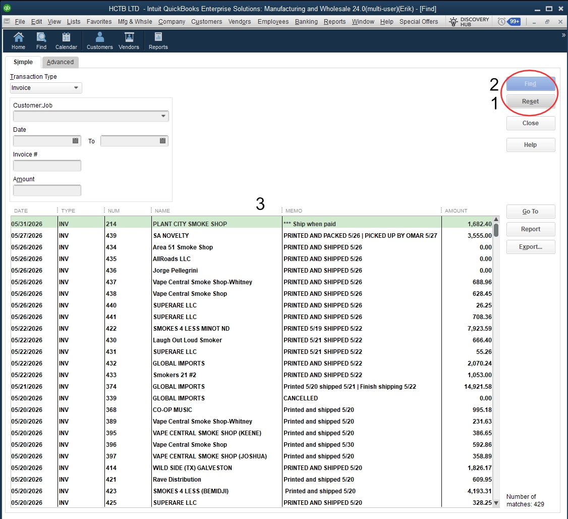
Task: Open the Lists menu
Action: coord(74,22)
